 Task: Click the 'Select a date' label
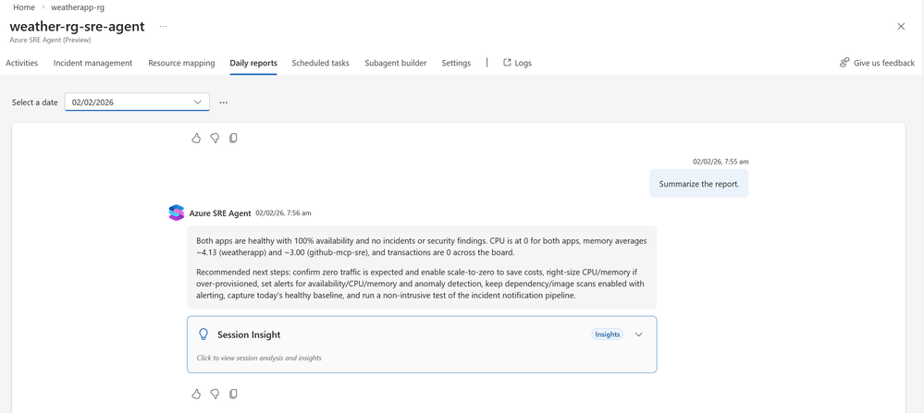click(35, 103)
